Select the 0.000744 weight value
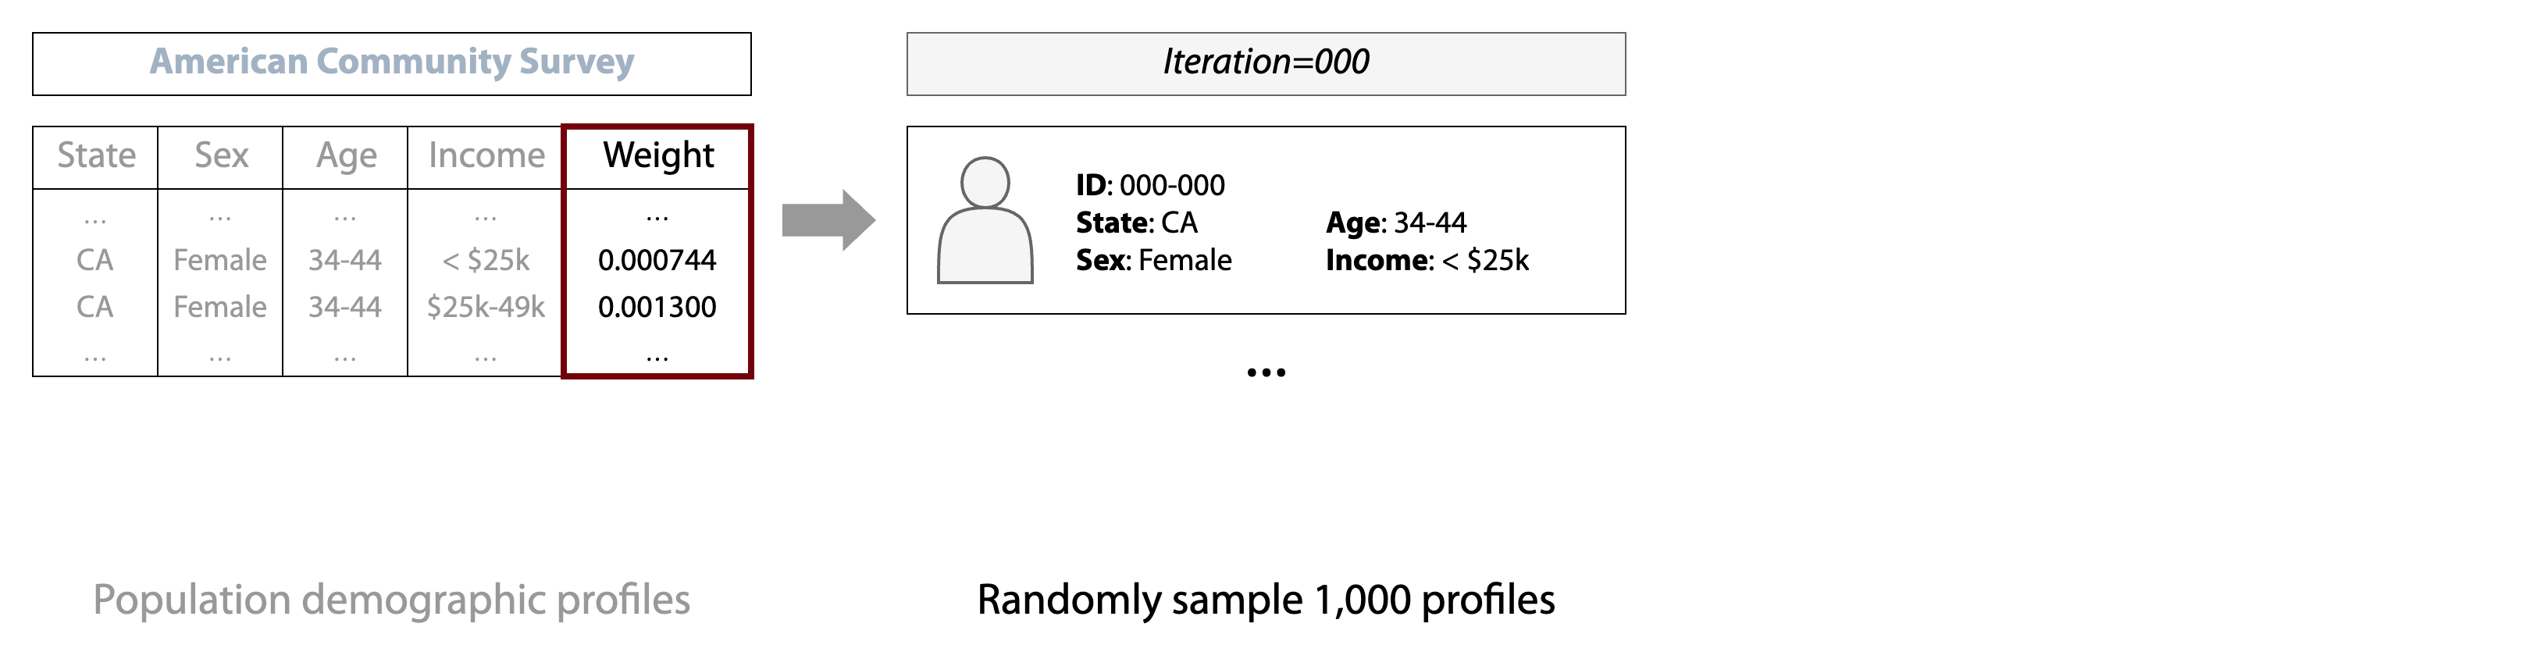Screen dimensions: 2533x659 tap(657, 260)
